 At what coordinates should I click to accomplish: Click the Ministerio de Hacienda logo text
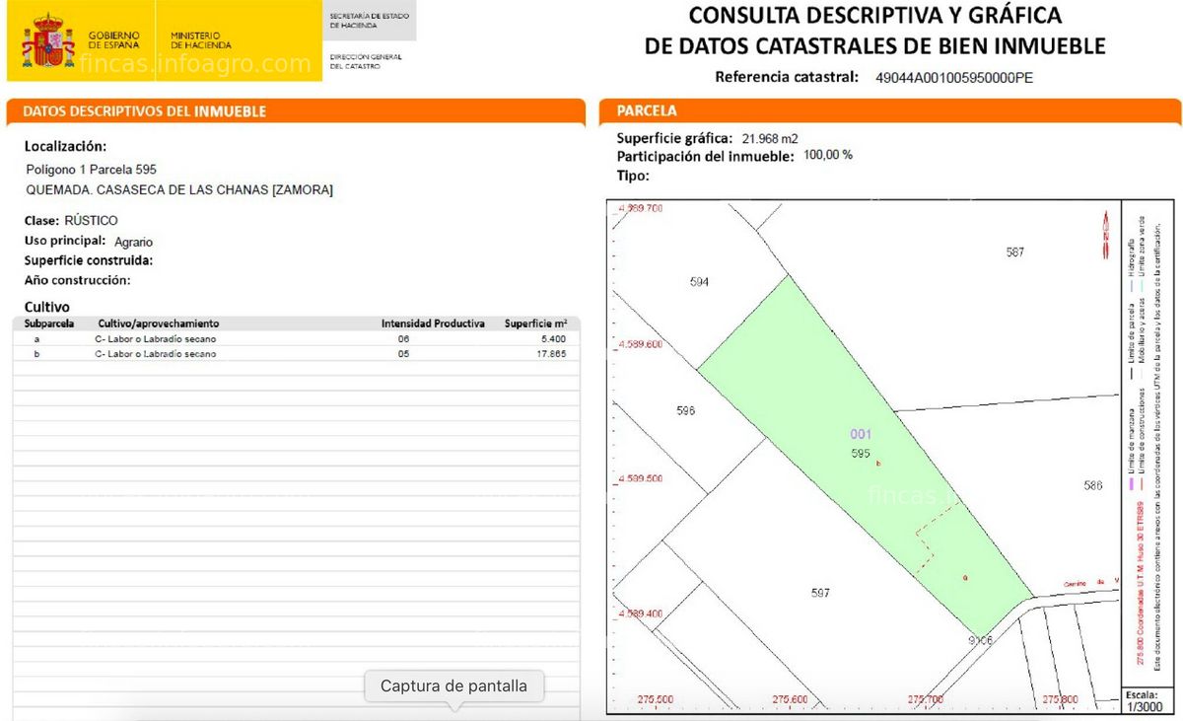(x=200, y=40)
